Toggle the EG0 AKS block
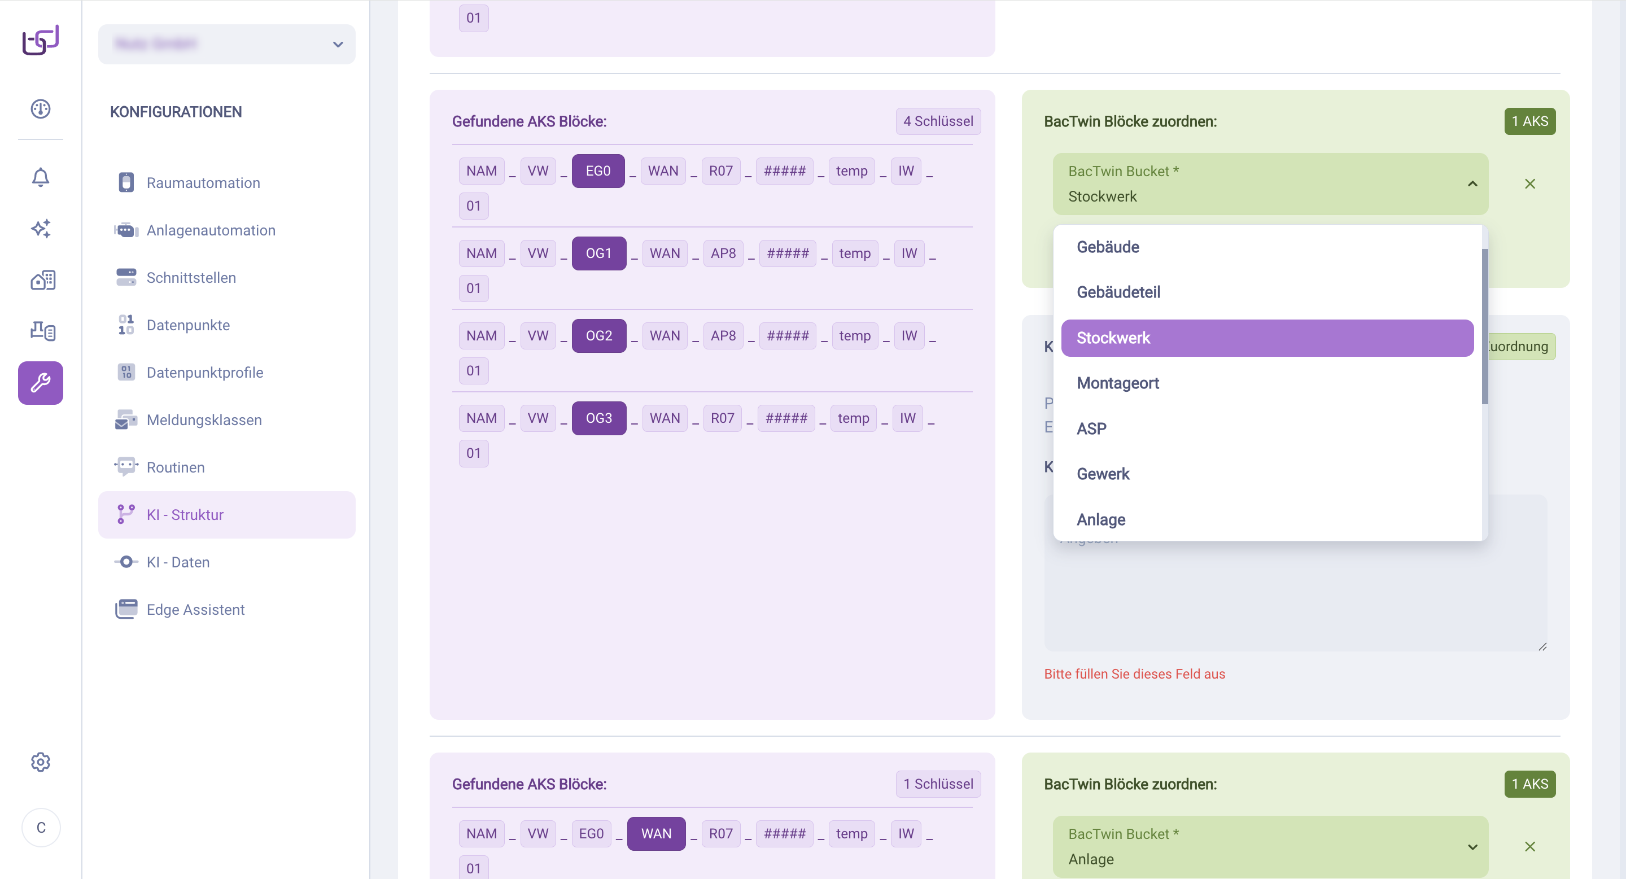The width and height of the screenshot is (1626, 879). pyautogui.click(x=598, y=171)
